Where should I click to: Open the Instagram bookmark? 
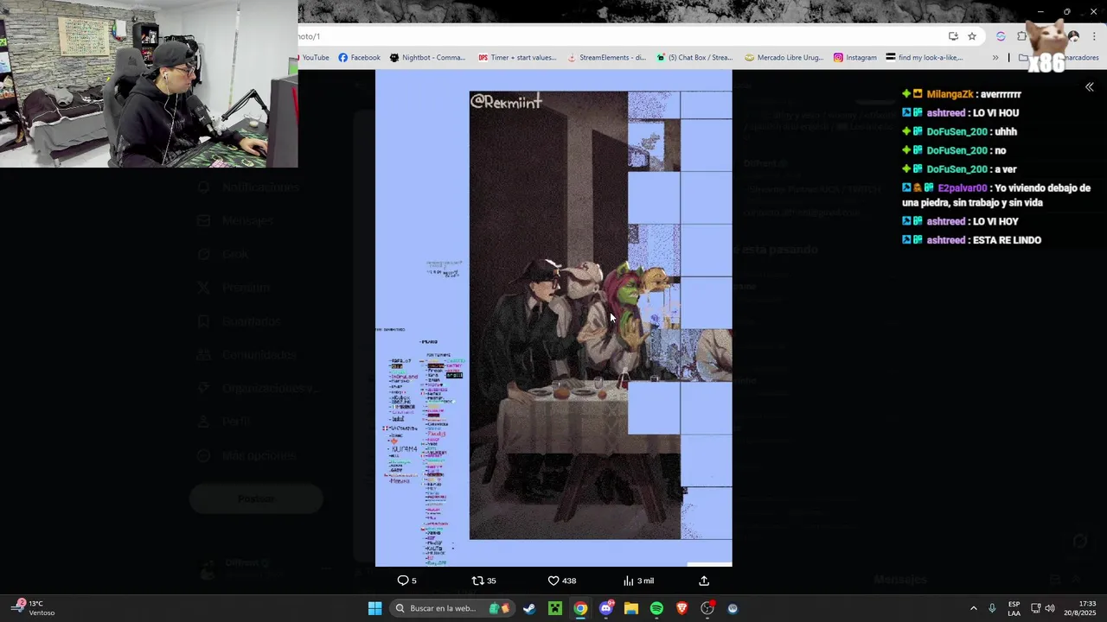pos(854,58)
